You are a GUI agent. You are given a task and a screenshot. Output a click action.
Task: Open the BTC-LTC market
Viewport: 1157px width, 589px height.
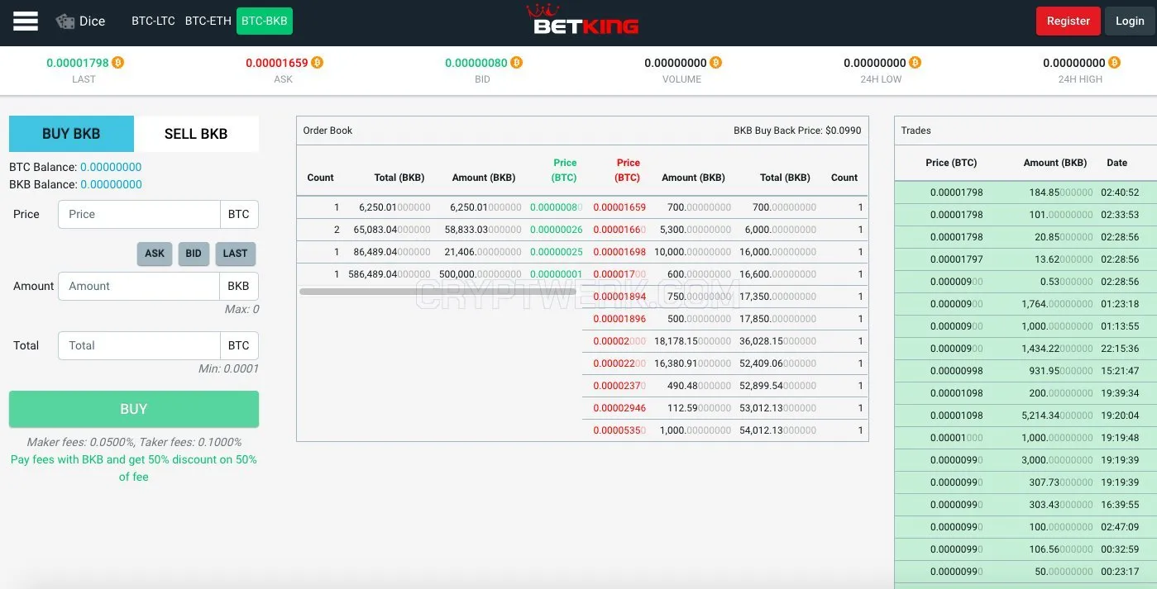[x=153, y=21]
